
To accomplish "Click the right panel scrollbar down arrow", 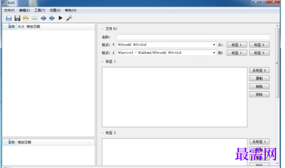I will tap(277, 164).
